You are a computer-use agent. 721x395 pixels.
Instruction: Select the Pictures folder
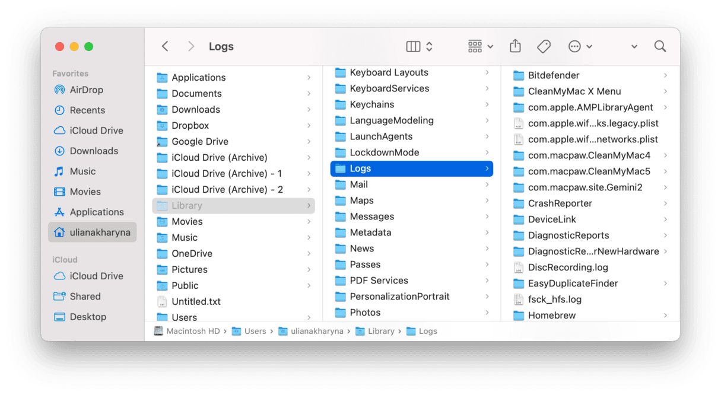click(x=234, y=270)
